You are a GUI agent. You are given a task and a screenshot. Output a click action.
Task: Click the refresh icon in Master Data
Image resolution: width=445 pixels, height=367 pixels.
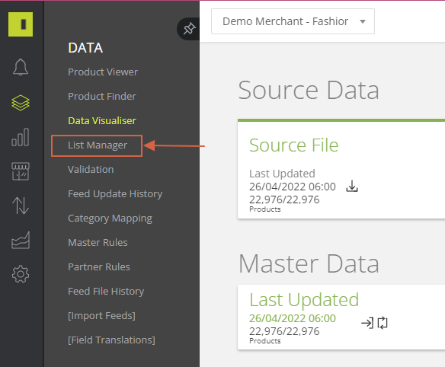383,323
